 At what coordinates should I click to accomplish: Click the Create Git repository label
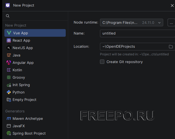[x=125, y=62]
